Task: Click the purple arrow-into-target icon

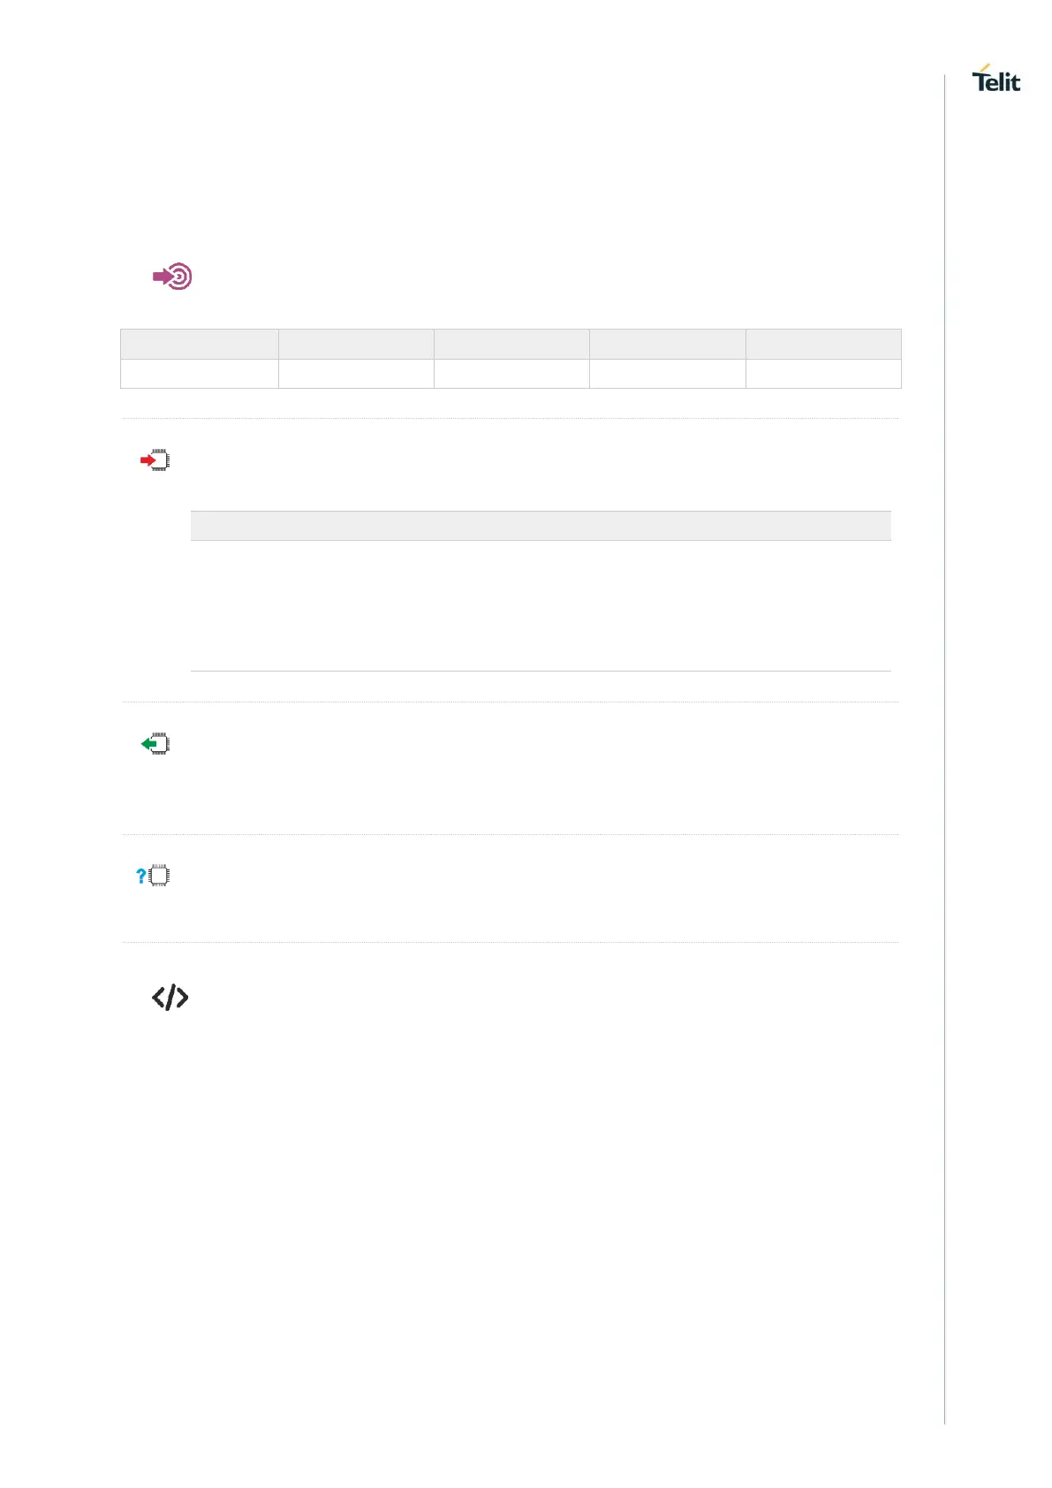Action: coord(172,277)
